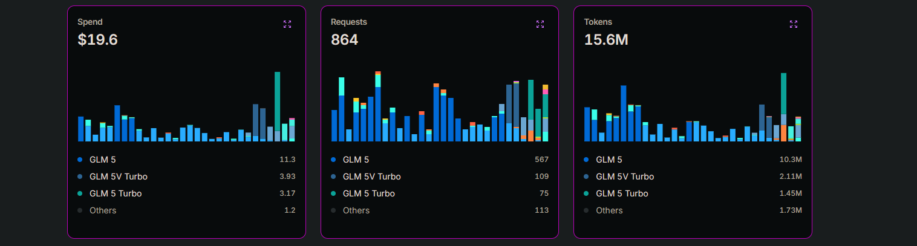Click GLM 5V Turbo dot in Spend legend
This screenshot has height=246, width=917.
point(80,176)
